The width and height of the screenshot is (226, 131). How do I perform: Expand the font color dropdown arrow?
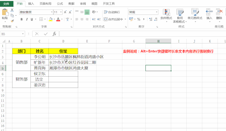(x=62, y=19)
